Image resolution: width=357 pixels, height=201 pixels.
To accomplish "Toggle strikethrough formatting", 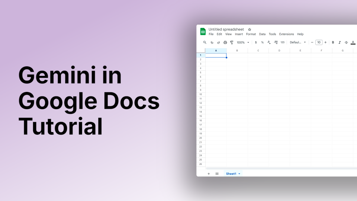I will [x=346, y=42].
